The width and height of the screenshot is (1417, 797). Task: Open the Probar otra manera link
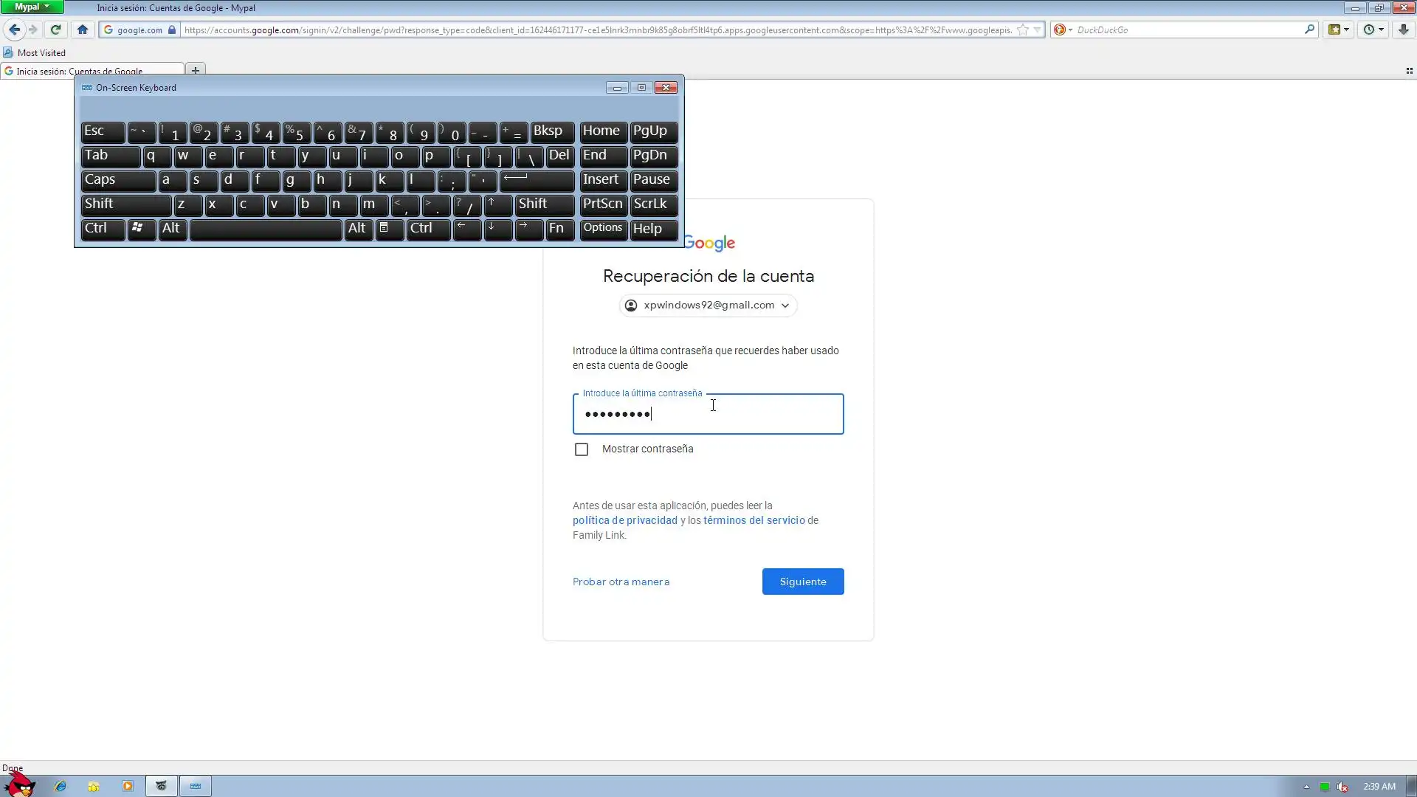click(621, 582)
